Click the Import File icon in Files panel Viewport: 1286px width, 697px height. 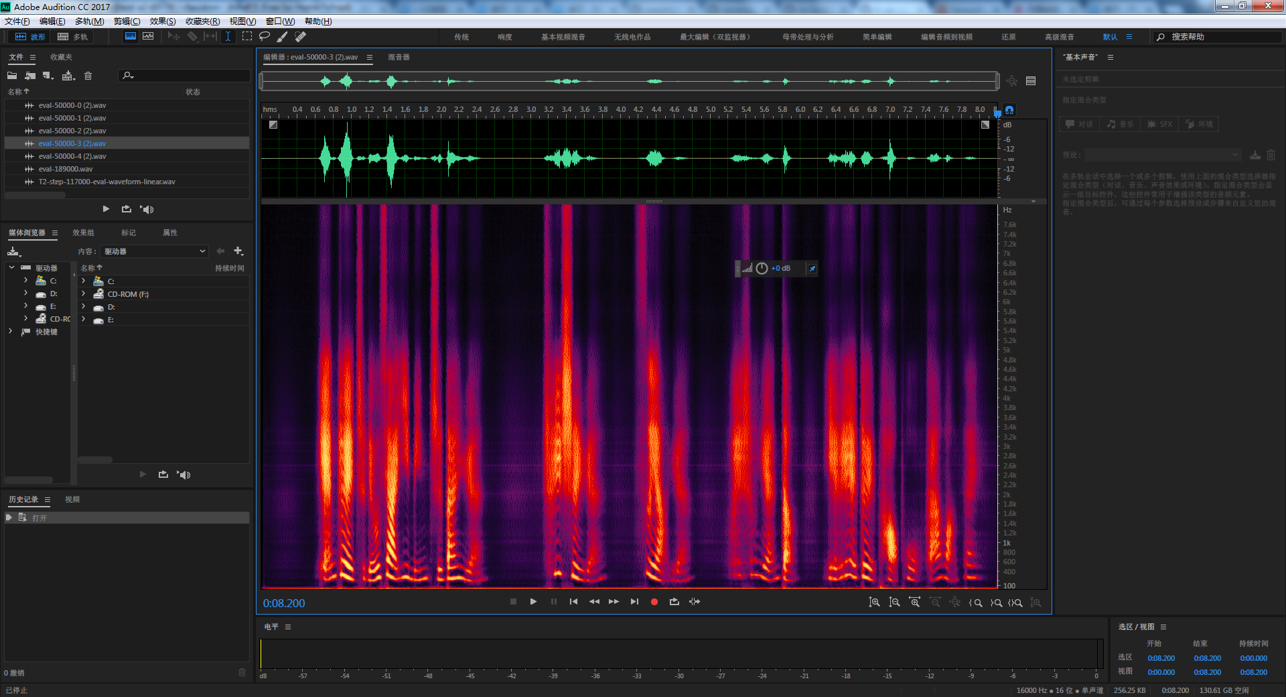click(x=30, y=76)
